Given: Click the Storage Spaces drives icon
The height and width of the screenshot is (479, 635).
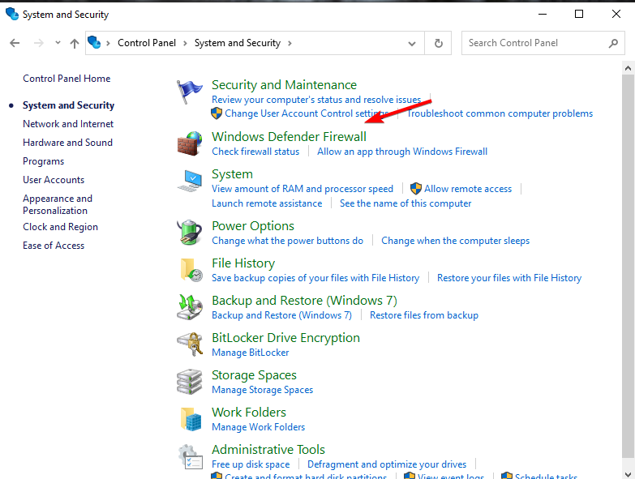Looking at the screenshot, I should pyautogui.click(x=190, y=382).
